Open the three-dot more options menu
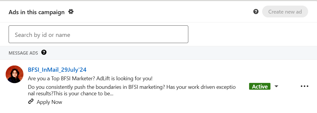 [x=305, y=86]
